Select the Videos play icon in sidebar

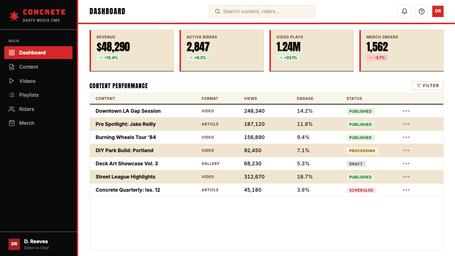pyautogui.click(x=12, y=81)
